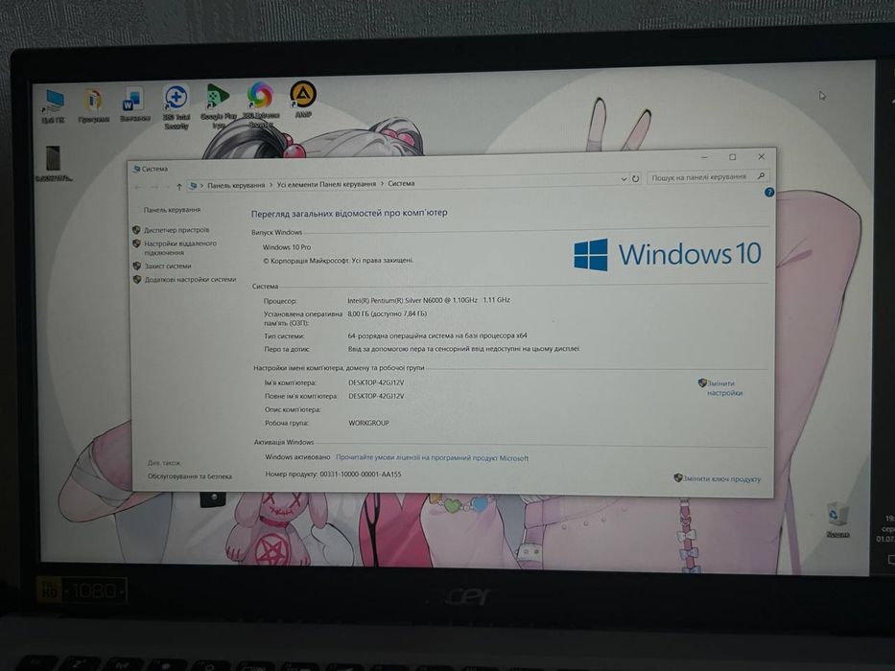Click the up-arrow navigation button

tap(179, 187)
